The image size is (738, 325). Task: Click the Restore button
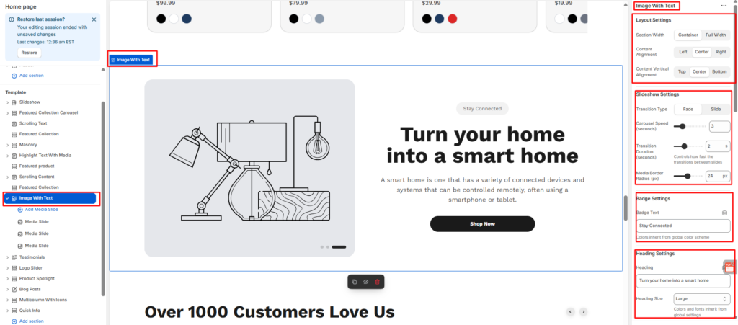29,53
